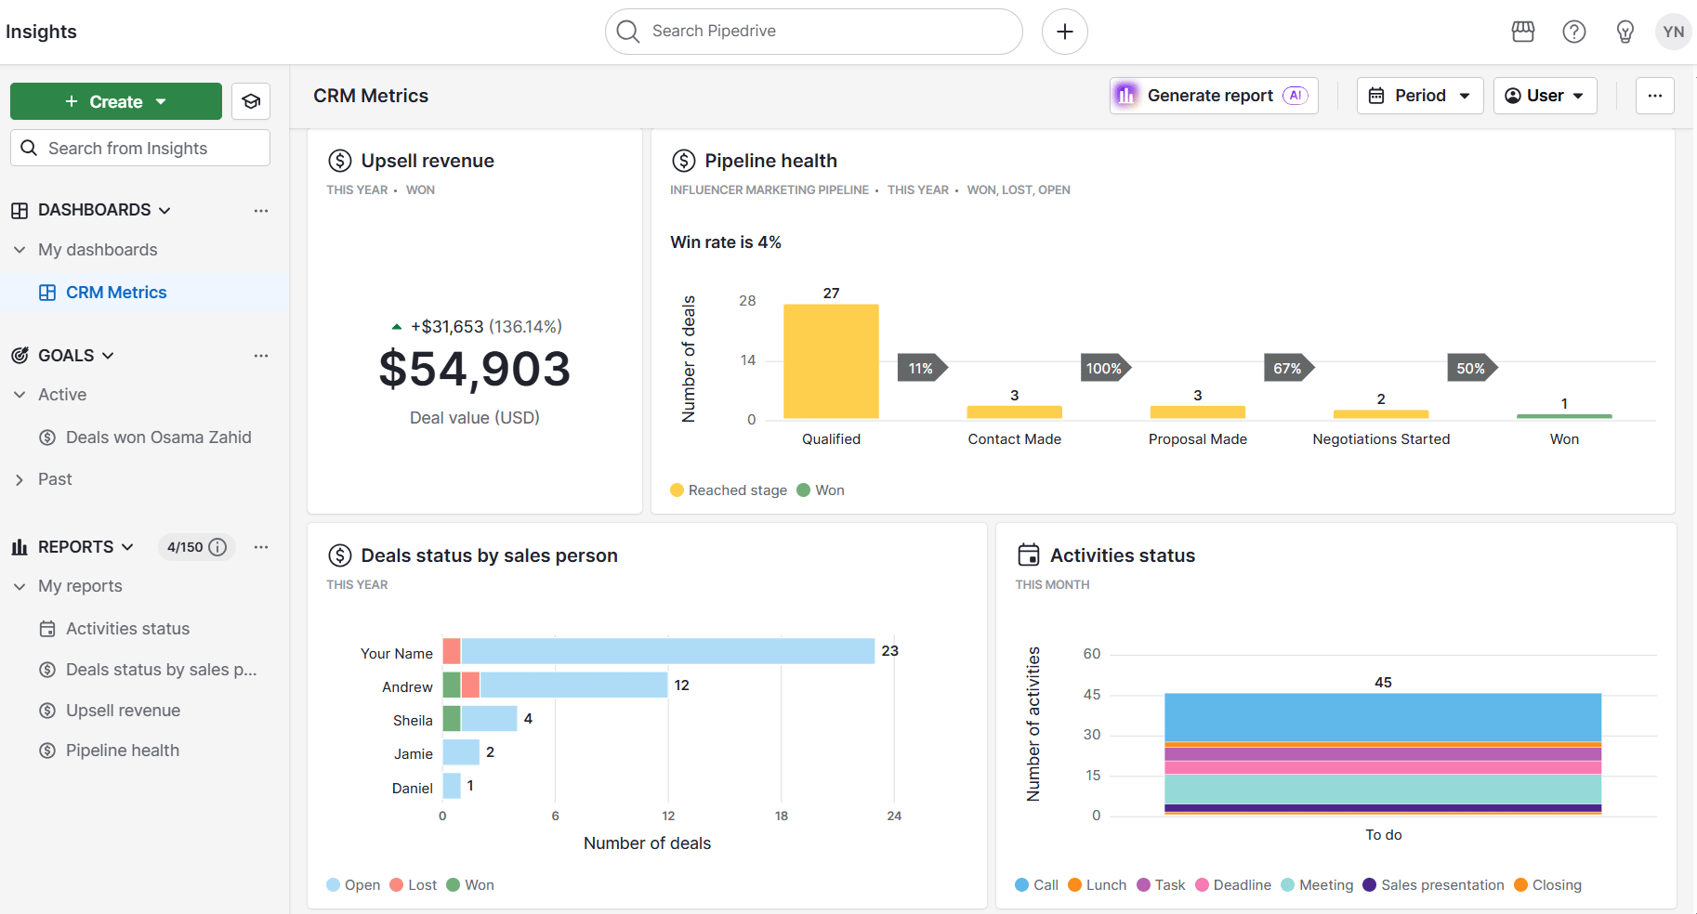Open the learning academy icon beside Create

tap(250, 101)
